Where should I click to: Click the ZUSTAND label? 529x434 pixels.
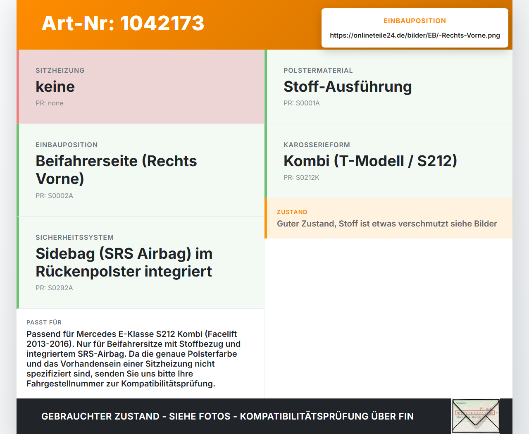click(292, 212)
